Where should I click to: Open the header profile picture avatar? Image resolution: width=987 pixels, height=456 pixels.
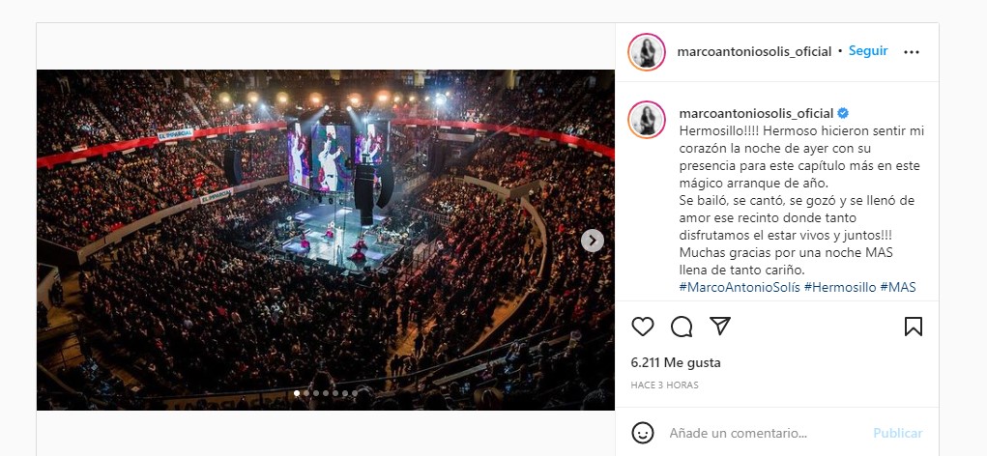click(647, 51)
